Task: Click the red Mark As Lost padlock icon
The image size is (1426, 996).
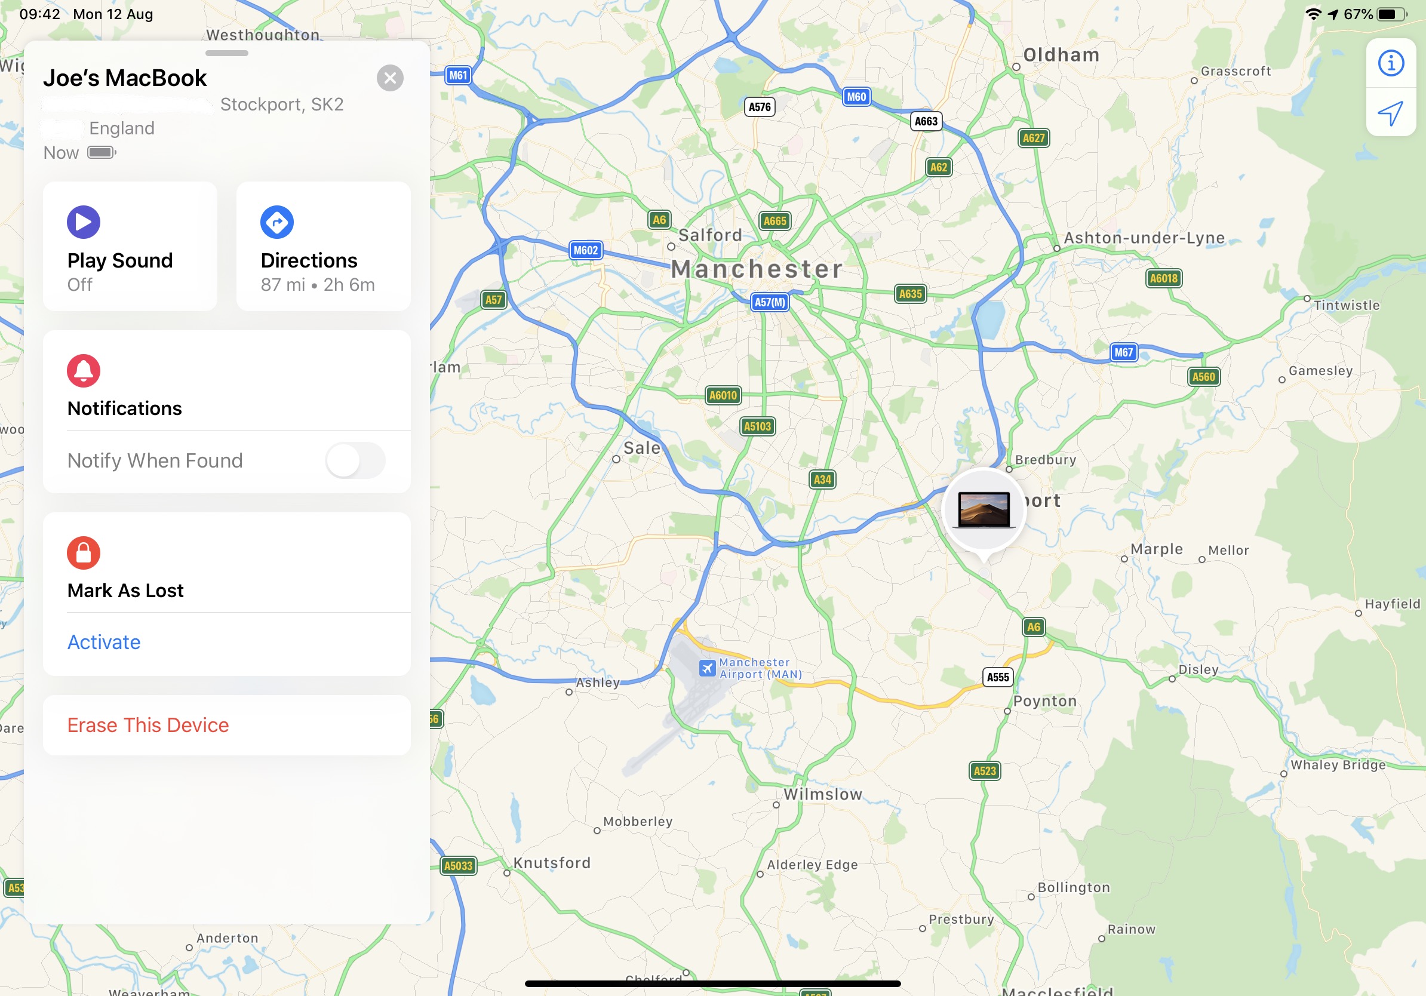Action: [83, 553]
